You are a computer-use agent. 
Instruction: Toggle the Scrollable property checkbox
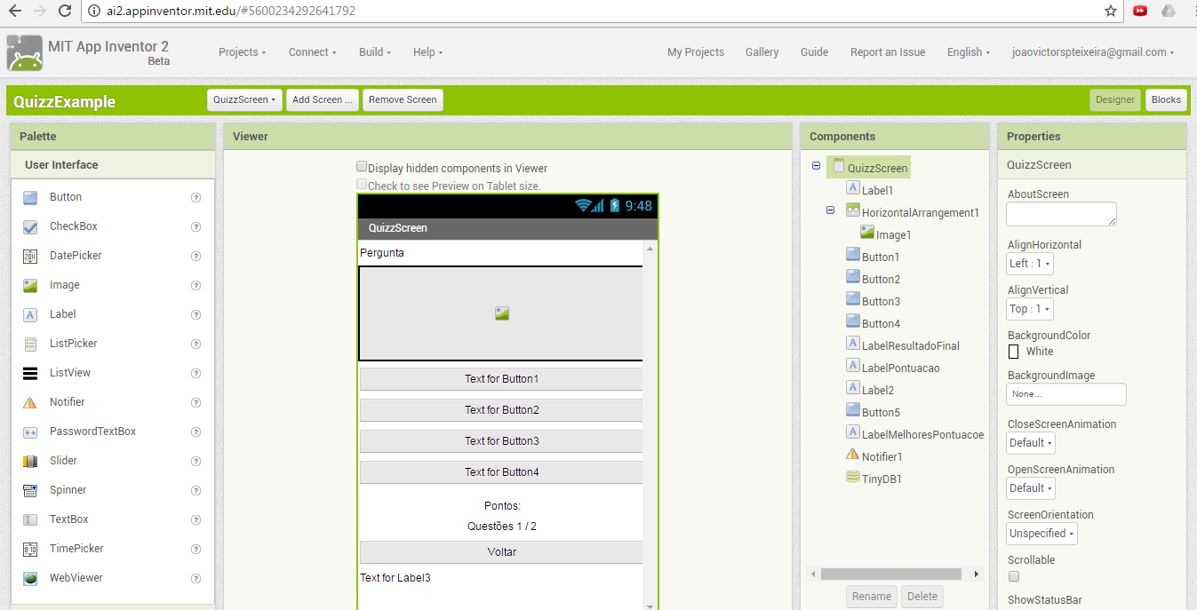click(x=1014, y=577)
